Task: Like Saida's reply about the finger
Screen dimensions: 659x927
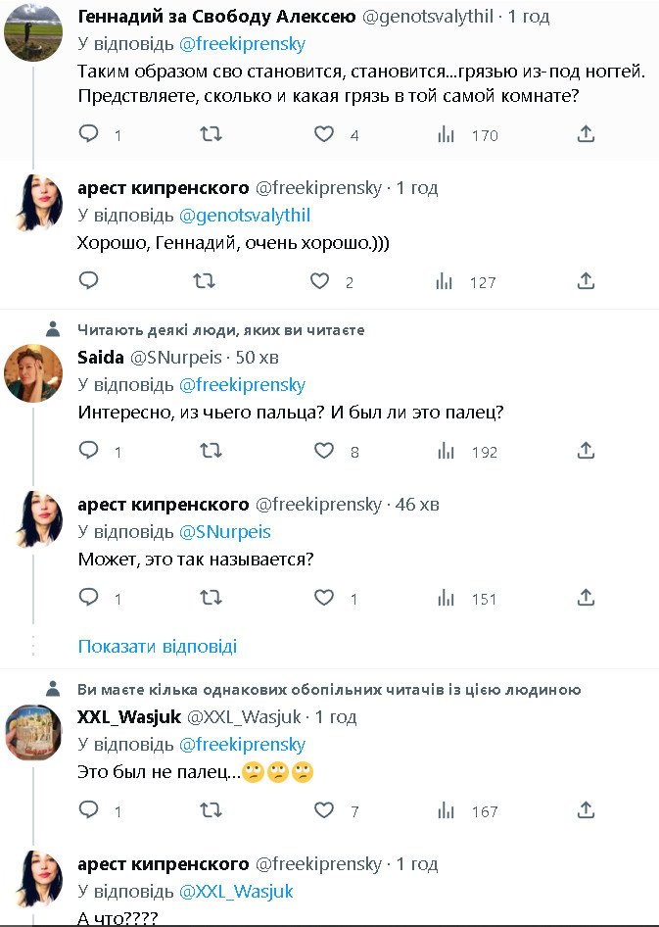Action: [324, 451]
